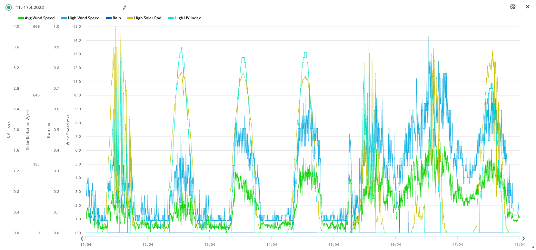Go to next time range arrow

(523, 238)
